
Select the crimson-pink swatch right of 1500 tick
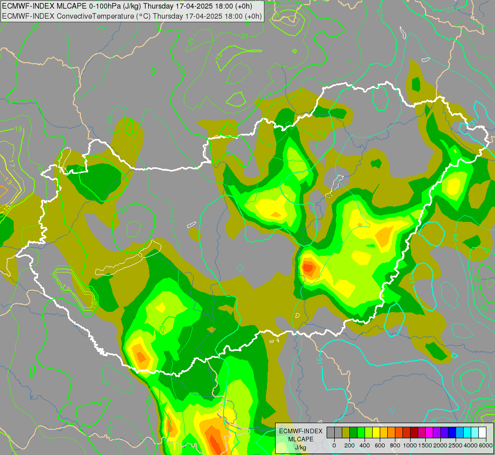click(x=422, y=432)
